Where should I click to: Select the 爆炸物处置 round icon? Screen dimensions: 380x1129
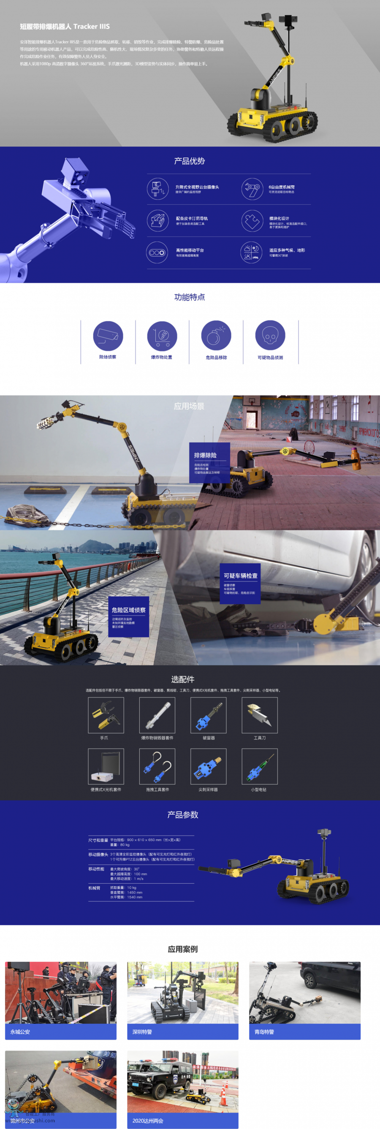162,336
